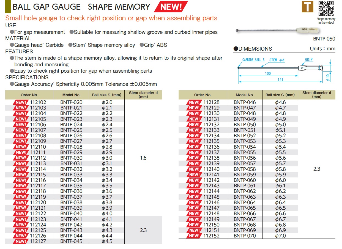Click ball size φ4.6 cell

pyautogui.click(x=280, y=102)
